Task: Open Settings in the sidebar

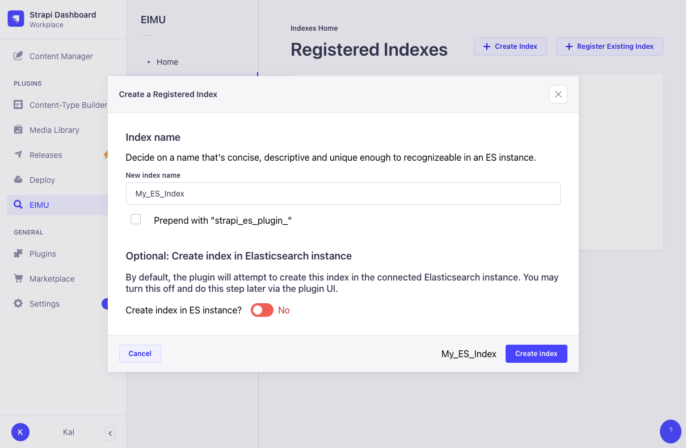Action: [44, 304]
